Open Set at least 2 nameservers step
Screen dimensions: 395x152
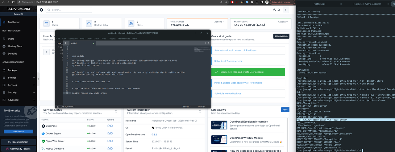tap(248, 61)
